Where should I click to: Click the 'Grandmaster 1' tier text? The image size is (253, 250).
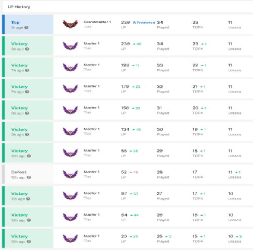point(97,22)
